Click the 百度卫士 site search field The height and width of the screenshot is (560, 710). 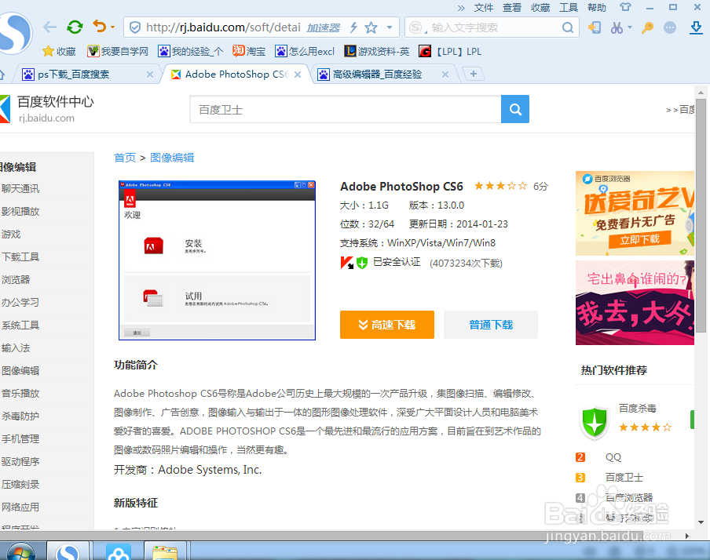(345, 109)
